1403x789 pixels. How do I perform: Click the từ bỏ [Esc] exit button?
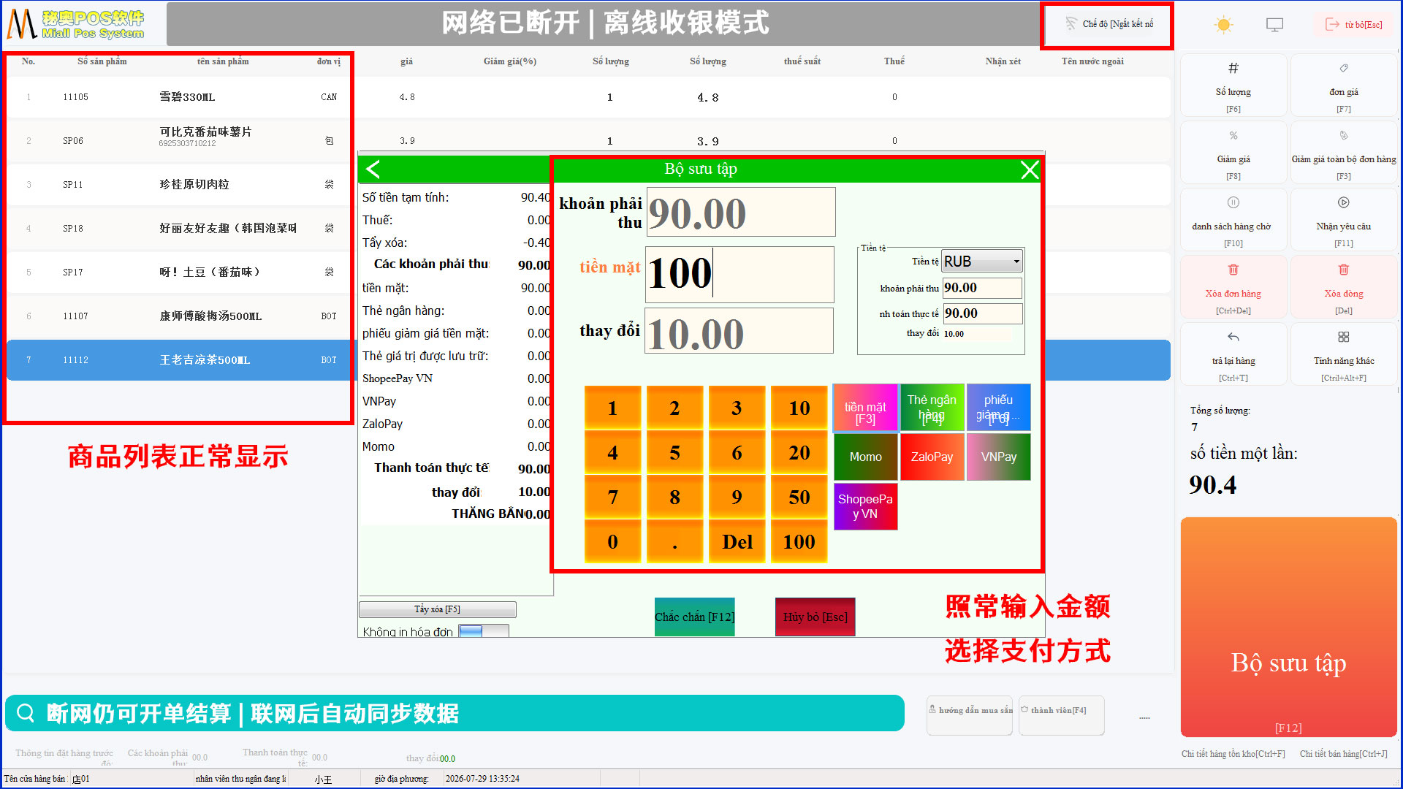coord(1354,25)
